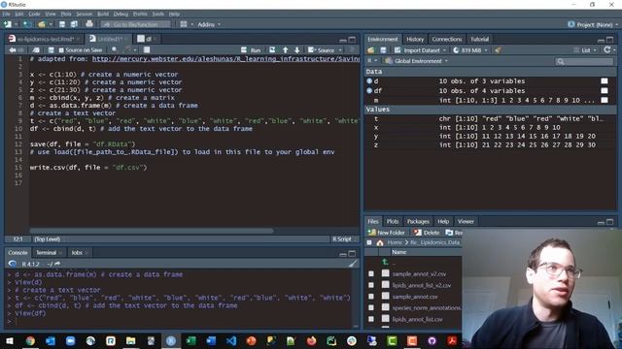Open the R language selector dropdown in Environment

[x=371, y=61]
